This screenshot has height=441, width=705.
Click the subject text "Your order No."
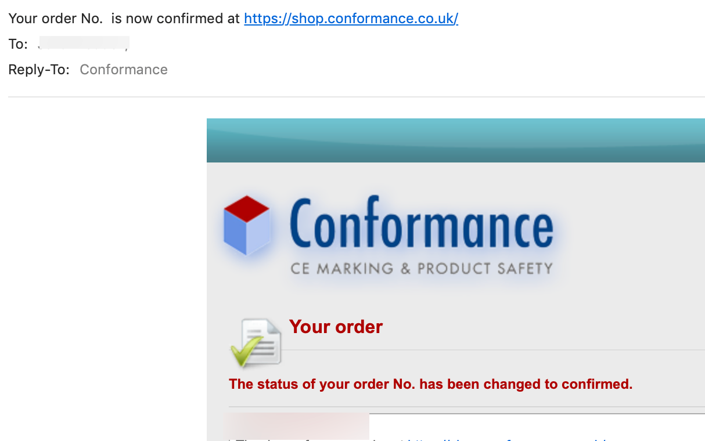point(55,19)
